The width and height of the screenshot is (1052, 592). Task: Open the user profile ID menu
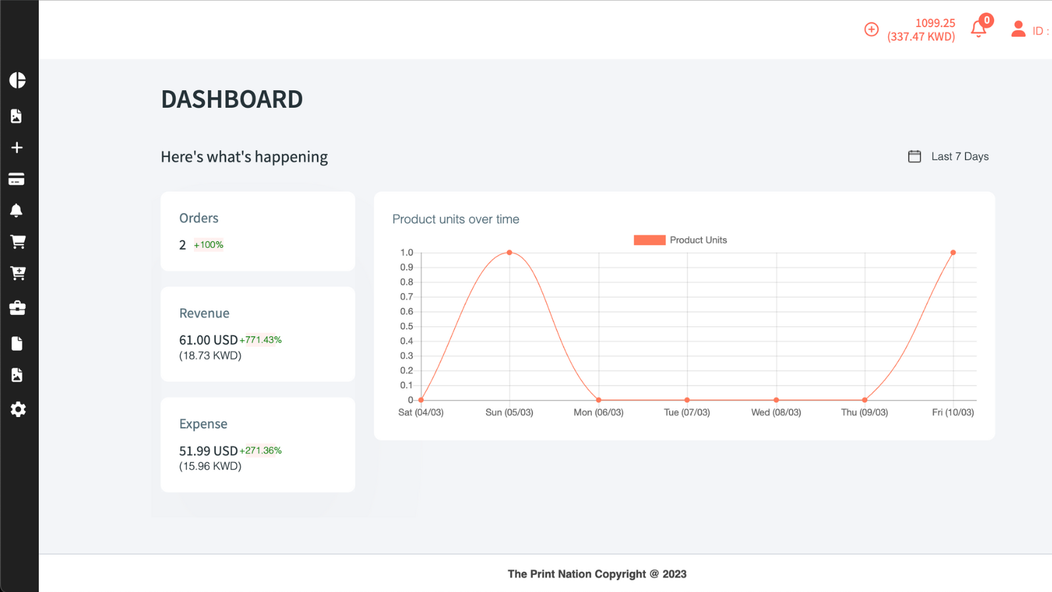tap(1030, 30)
